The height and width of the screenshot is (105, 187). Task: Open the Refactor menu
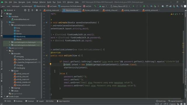click(43, 2)
